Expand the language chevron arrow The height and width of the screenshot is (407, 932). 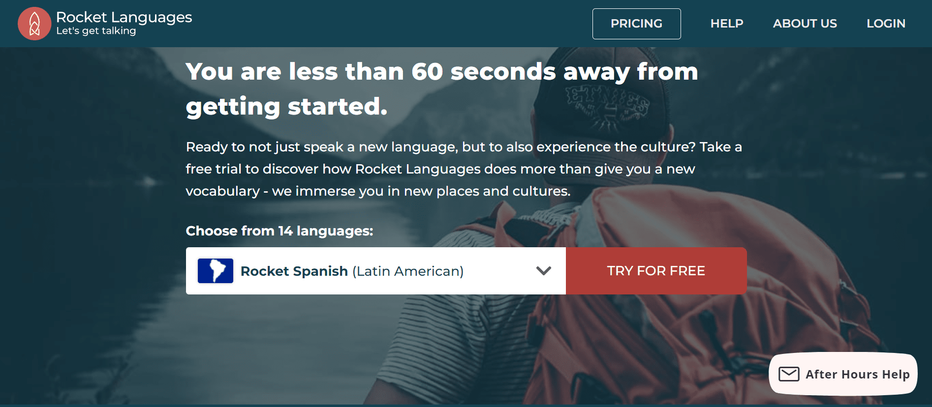pos(543,271)
